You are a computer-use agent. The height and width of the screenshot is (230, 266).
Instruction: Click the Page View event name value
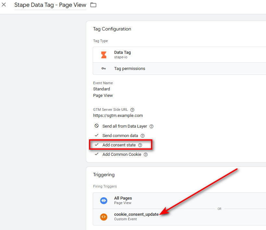coord(103,96)
